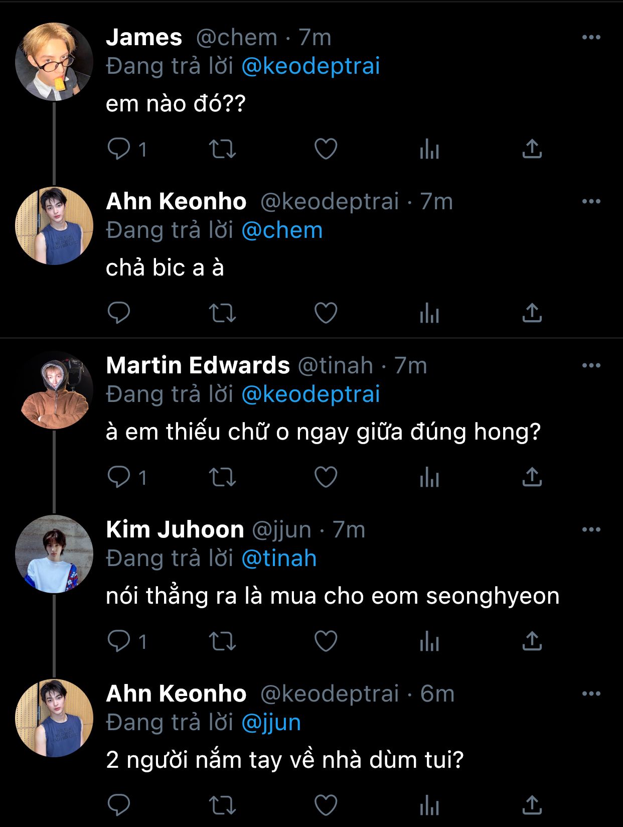The image size is (623, 827).
Task: Share Kim Juhoon's tweet
Action: click(x=532, y=641)
